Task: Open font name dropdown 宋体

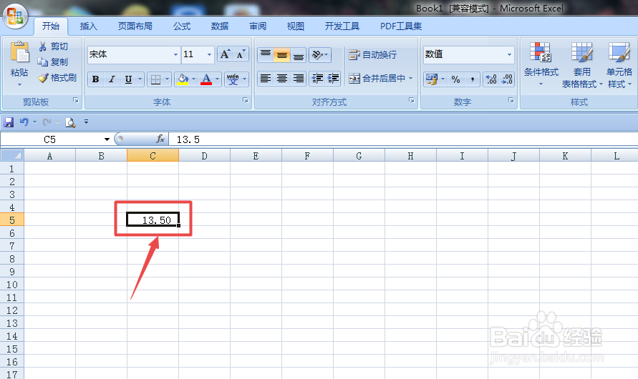Action: pos(175,54)
